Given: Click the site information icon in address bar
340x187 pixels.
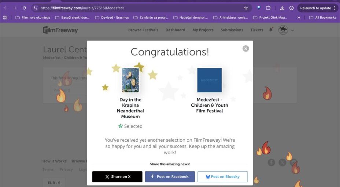Looking at the screenshot, I should [x=36, y=8].
